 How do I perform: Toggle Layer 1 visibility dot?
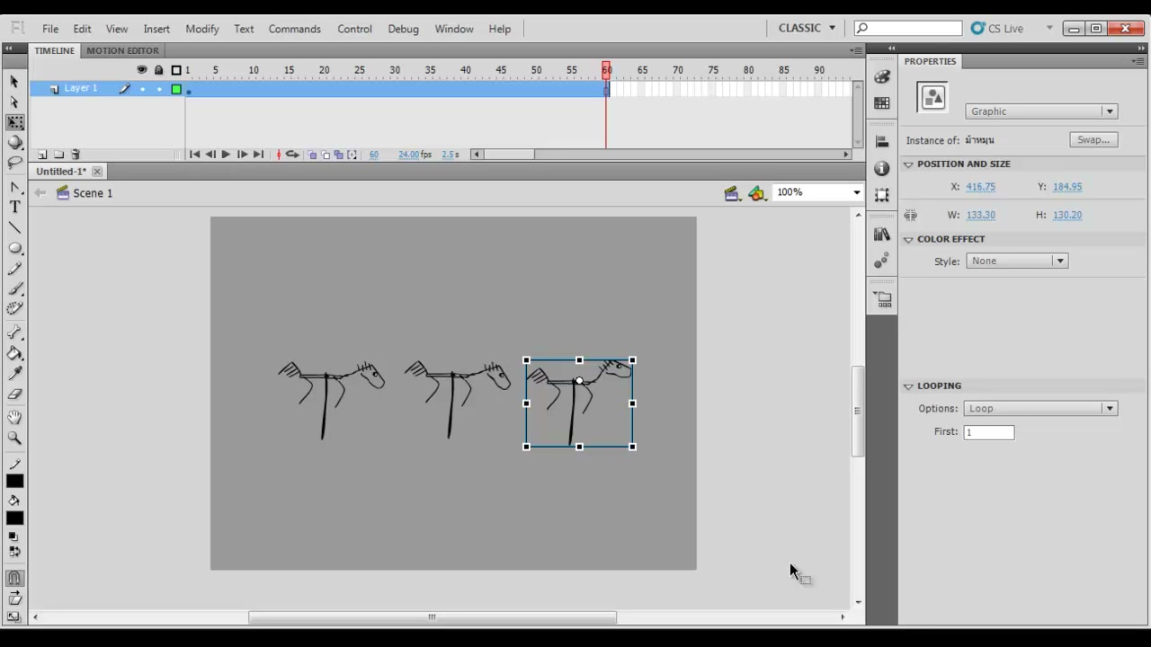tap(142, 89)
